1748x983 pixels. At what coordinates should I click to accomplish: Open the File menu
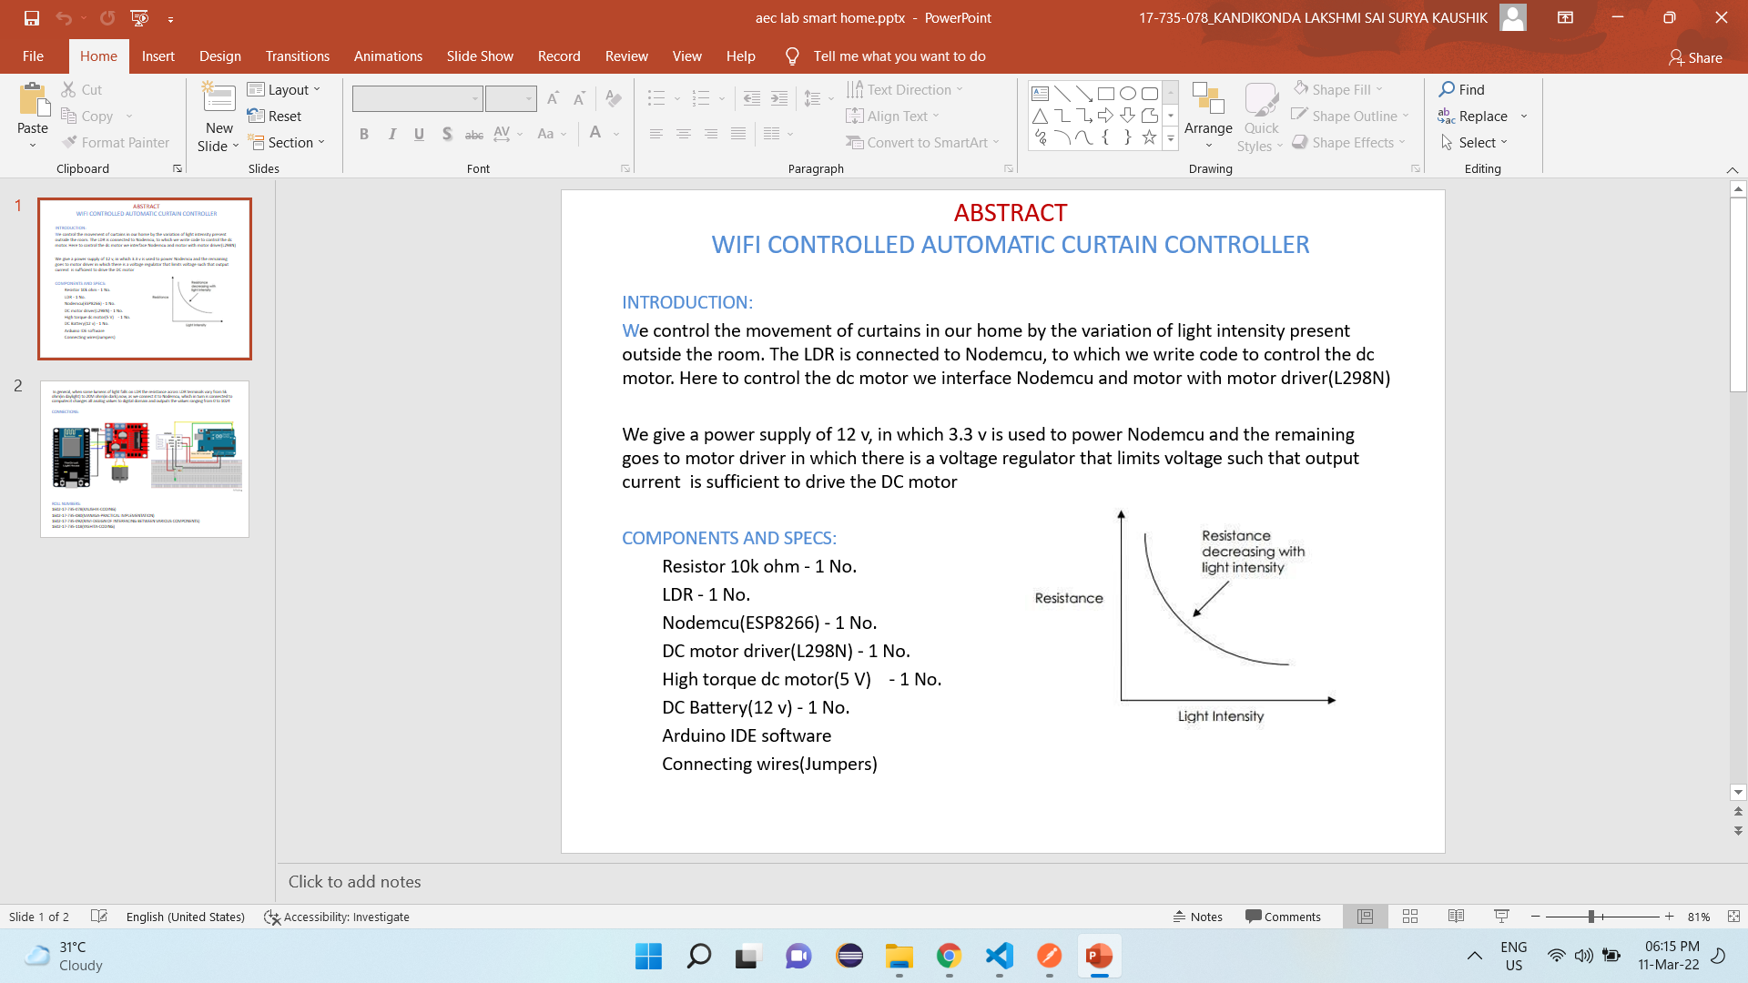33,56
